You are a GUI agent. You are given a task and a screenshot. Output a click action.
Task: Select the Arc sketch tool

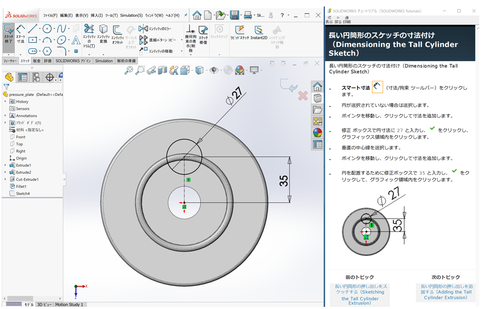(47, 40)
